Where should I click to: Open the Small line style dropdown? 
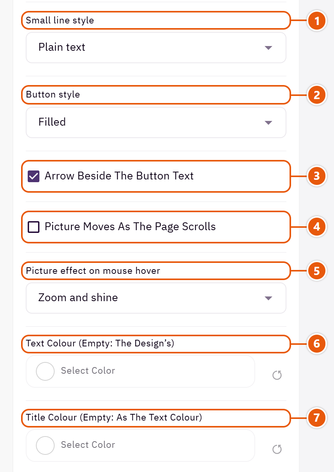pyautogui.click(x=156, y=48)
